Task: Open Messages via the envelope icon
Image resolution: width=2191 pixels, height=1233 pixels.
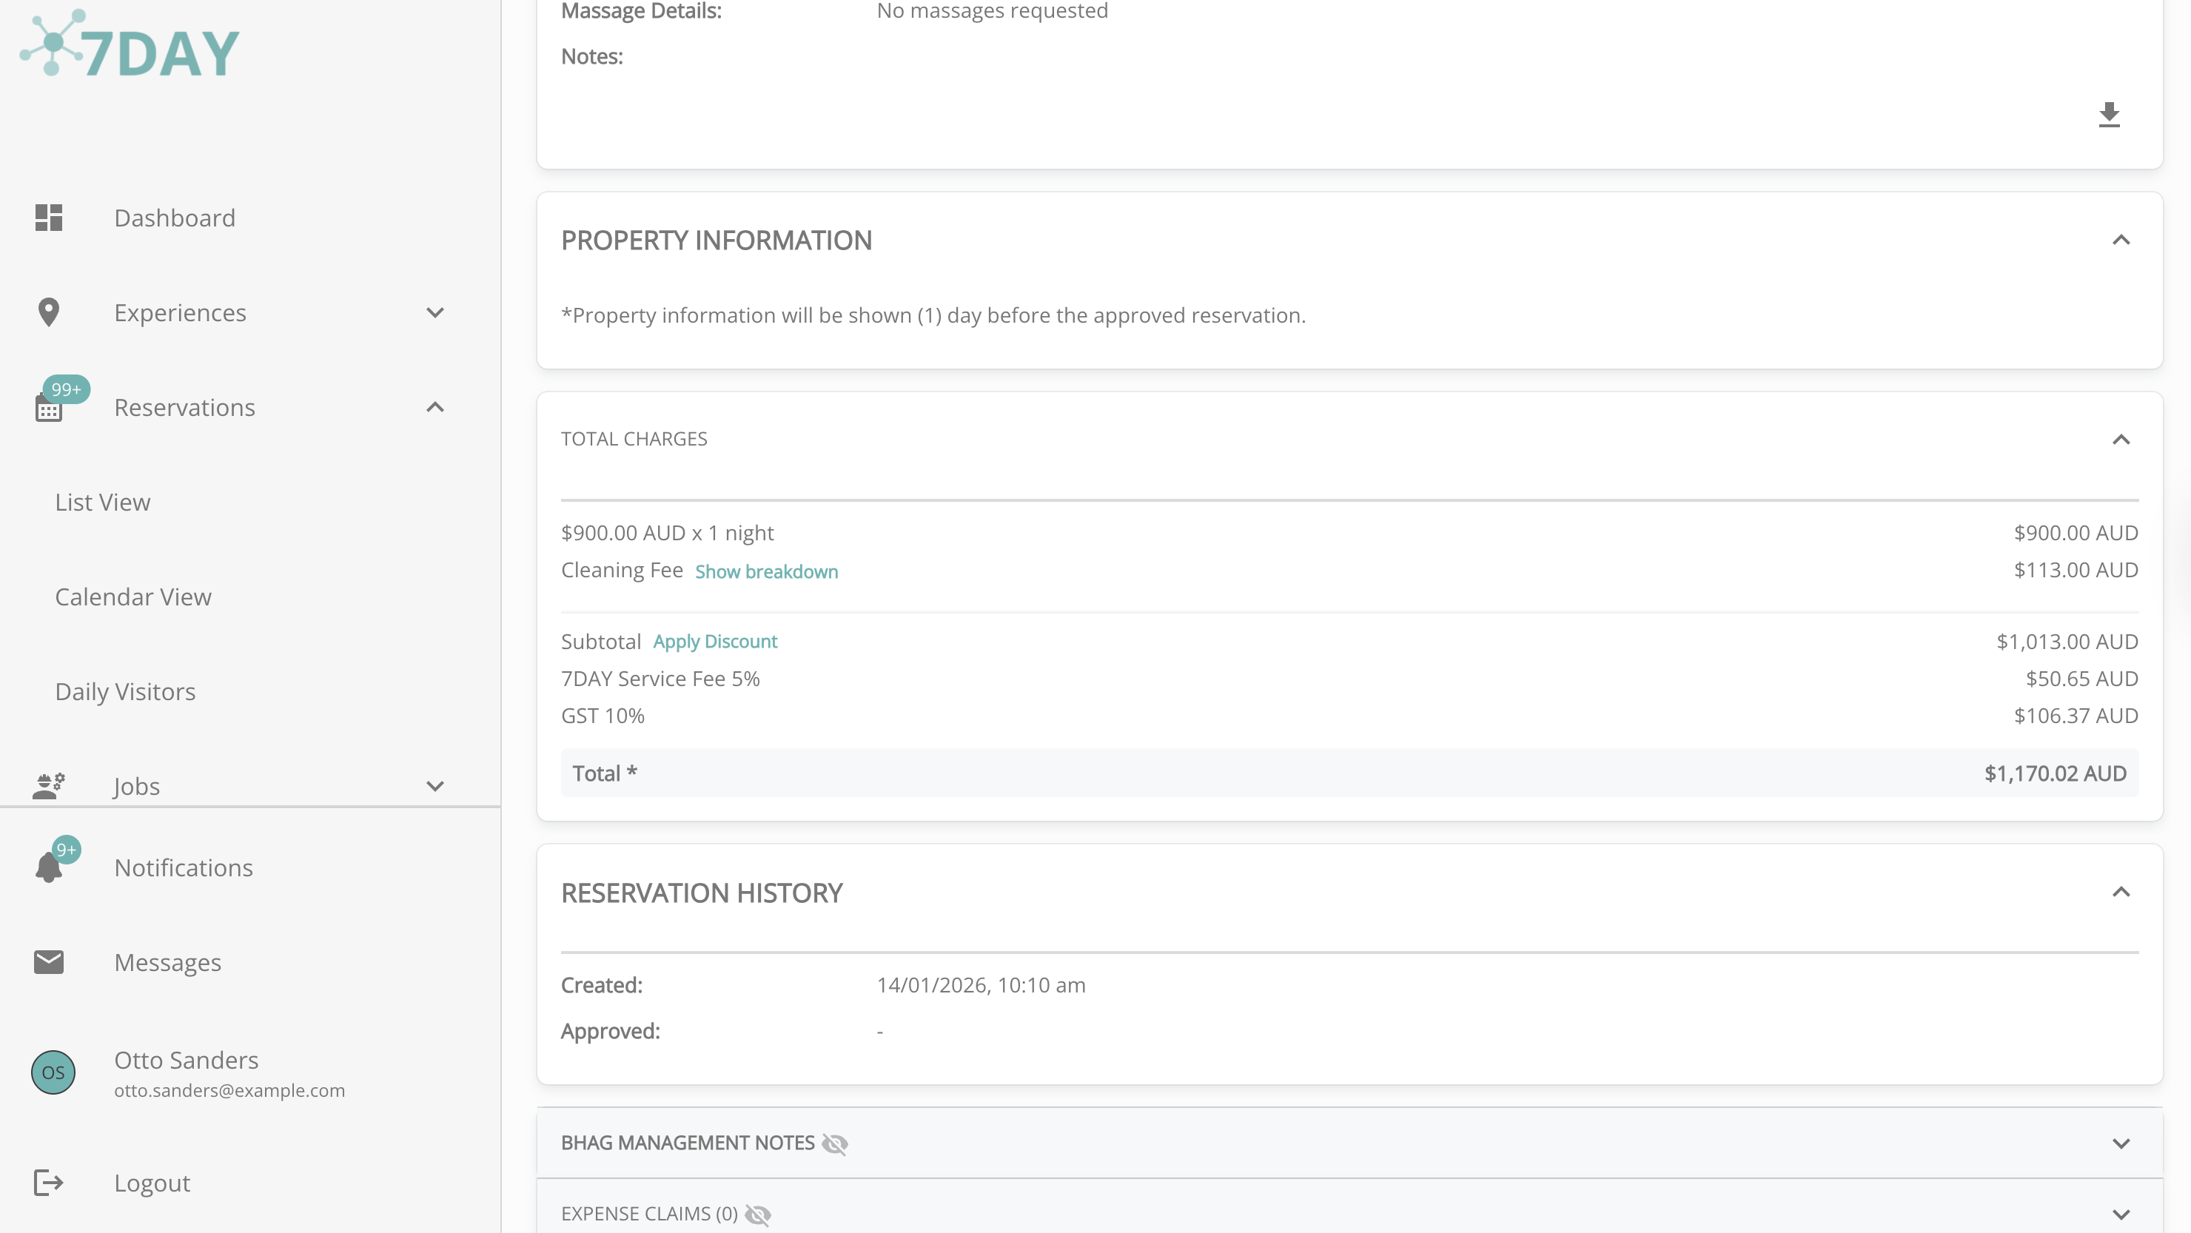Action: coord(47,961)
